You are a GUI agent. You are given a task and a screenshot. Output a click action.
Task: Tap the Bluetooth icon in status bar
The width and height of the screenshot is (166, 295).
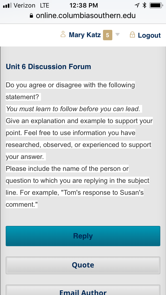tap(144, 5)
